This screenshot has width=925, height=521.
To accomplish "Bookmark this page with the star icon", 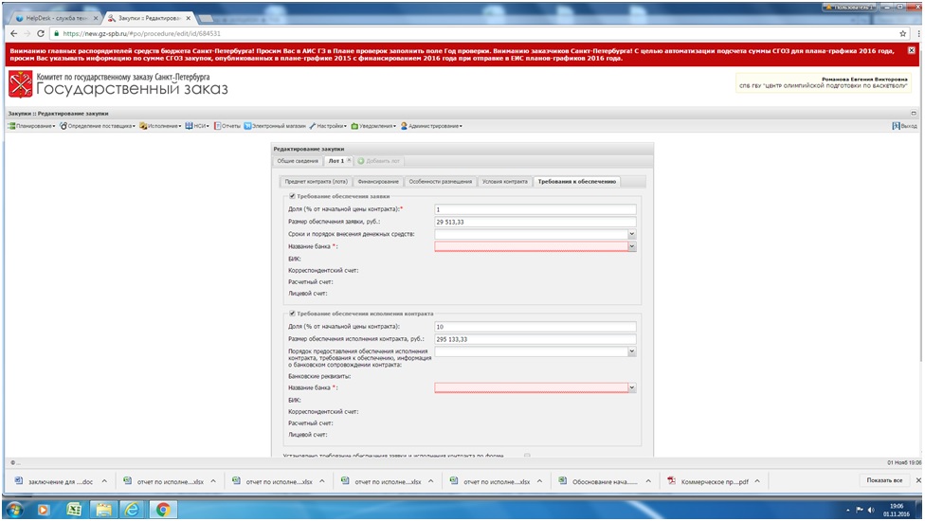I will (x=902, y=33).
